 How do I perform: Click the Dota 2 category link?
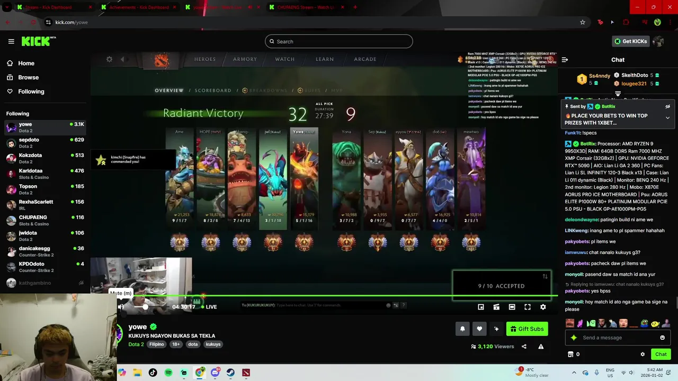click(136, 344)
